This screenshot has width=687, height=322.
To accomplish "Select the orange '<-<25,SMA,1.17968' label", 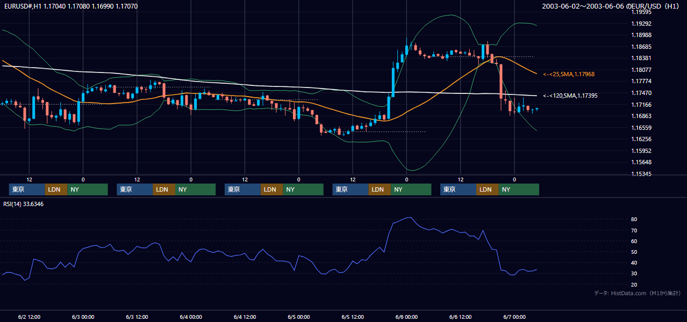I will coord(569,74).
